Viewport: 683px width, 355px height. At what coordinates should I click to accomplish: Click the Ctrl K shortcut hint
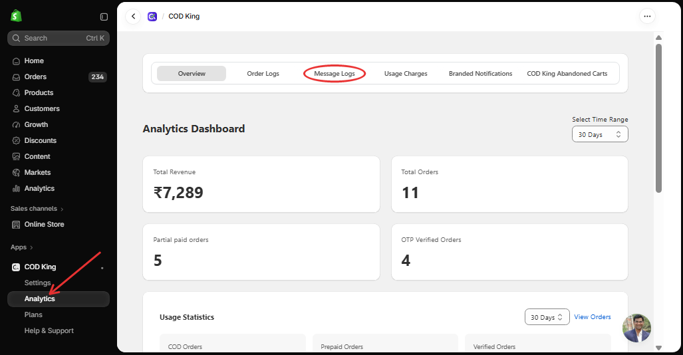95,39
